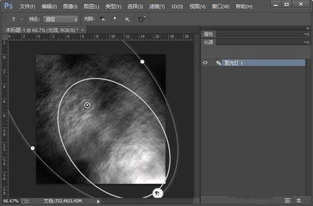Add a new infinite light
The height and width of the screenshot is (206, 313).
pos(127,19)
